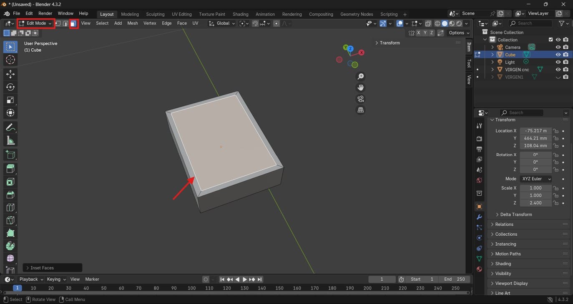
Task: Switch to the Sculpting workspace tab
Action: click(x=155, y=14)
